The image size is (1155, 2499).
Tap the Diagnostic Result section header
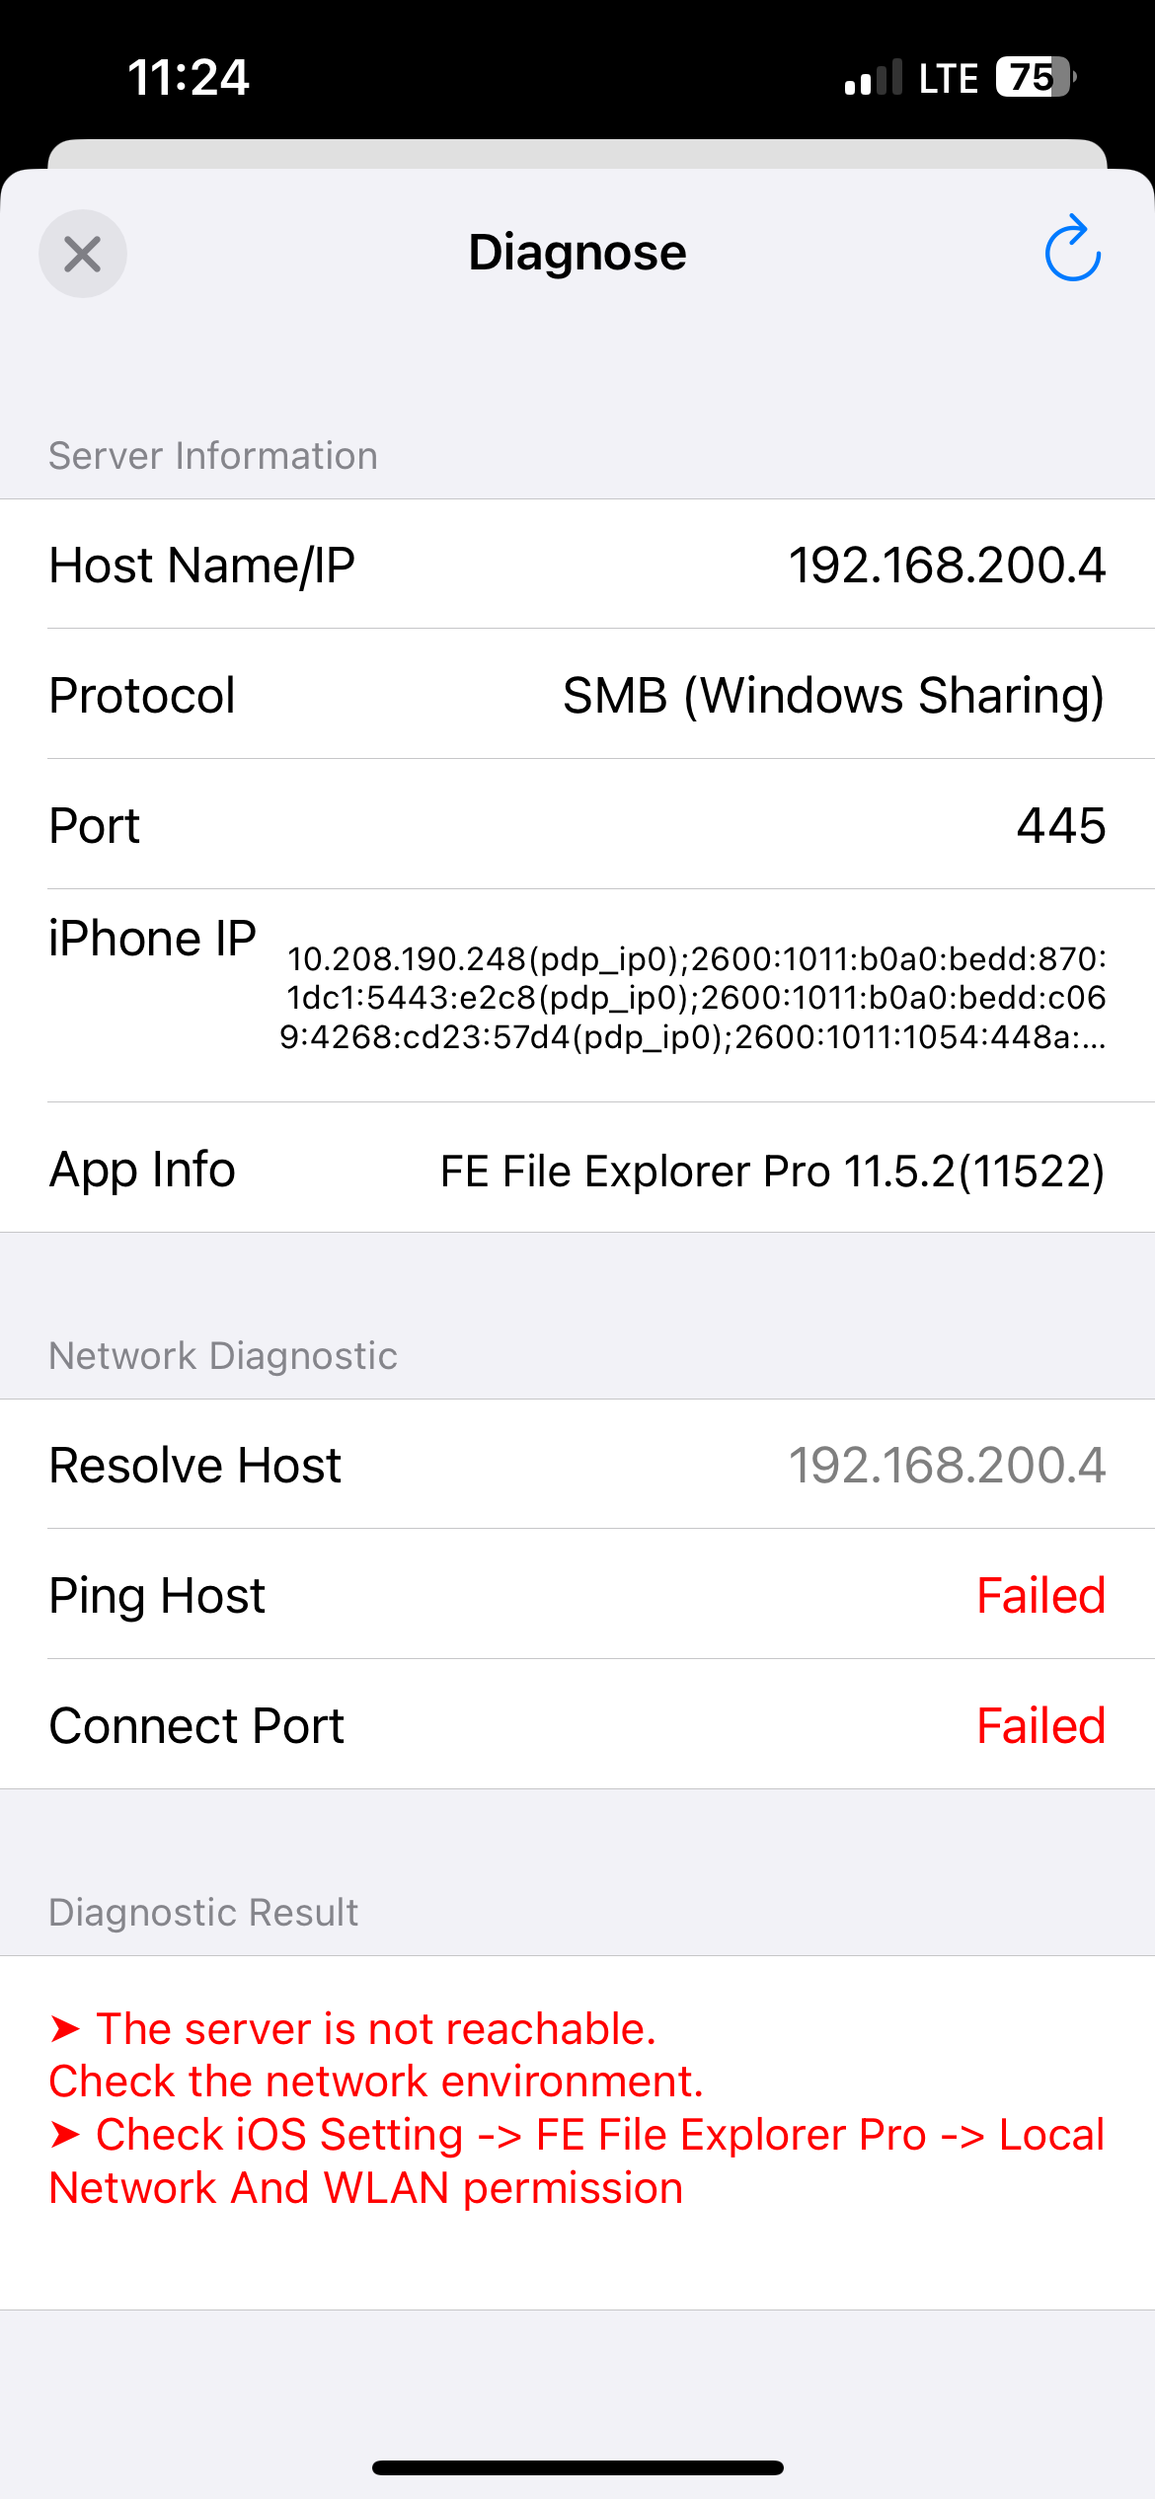203,1913
